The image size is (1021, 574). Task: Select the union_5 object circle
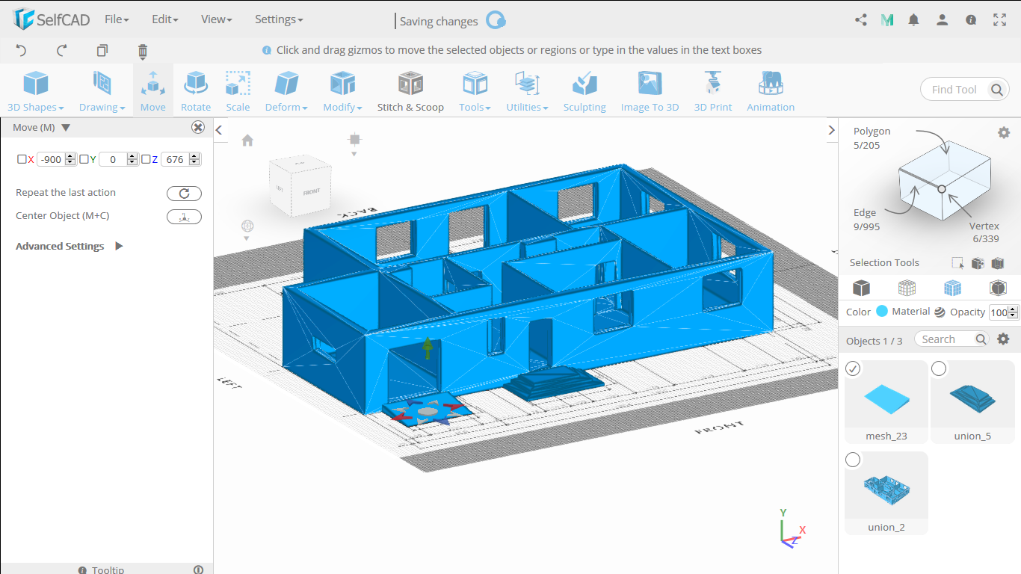(939, 368)
